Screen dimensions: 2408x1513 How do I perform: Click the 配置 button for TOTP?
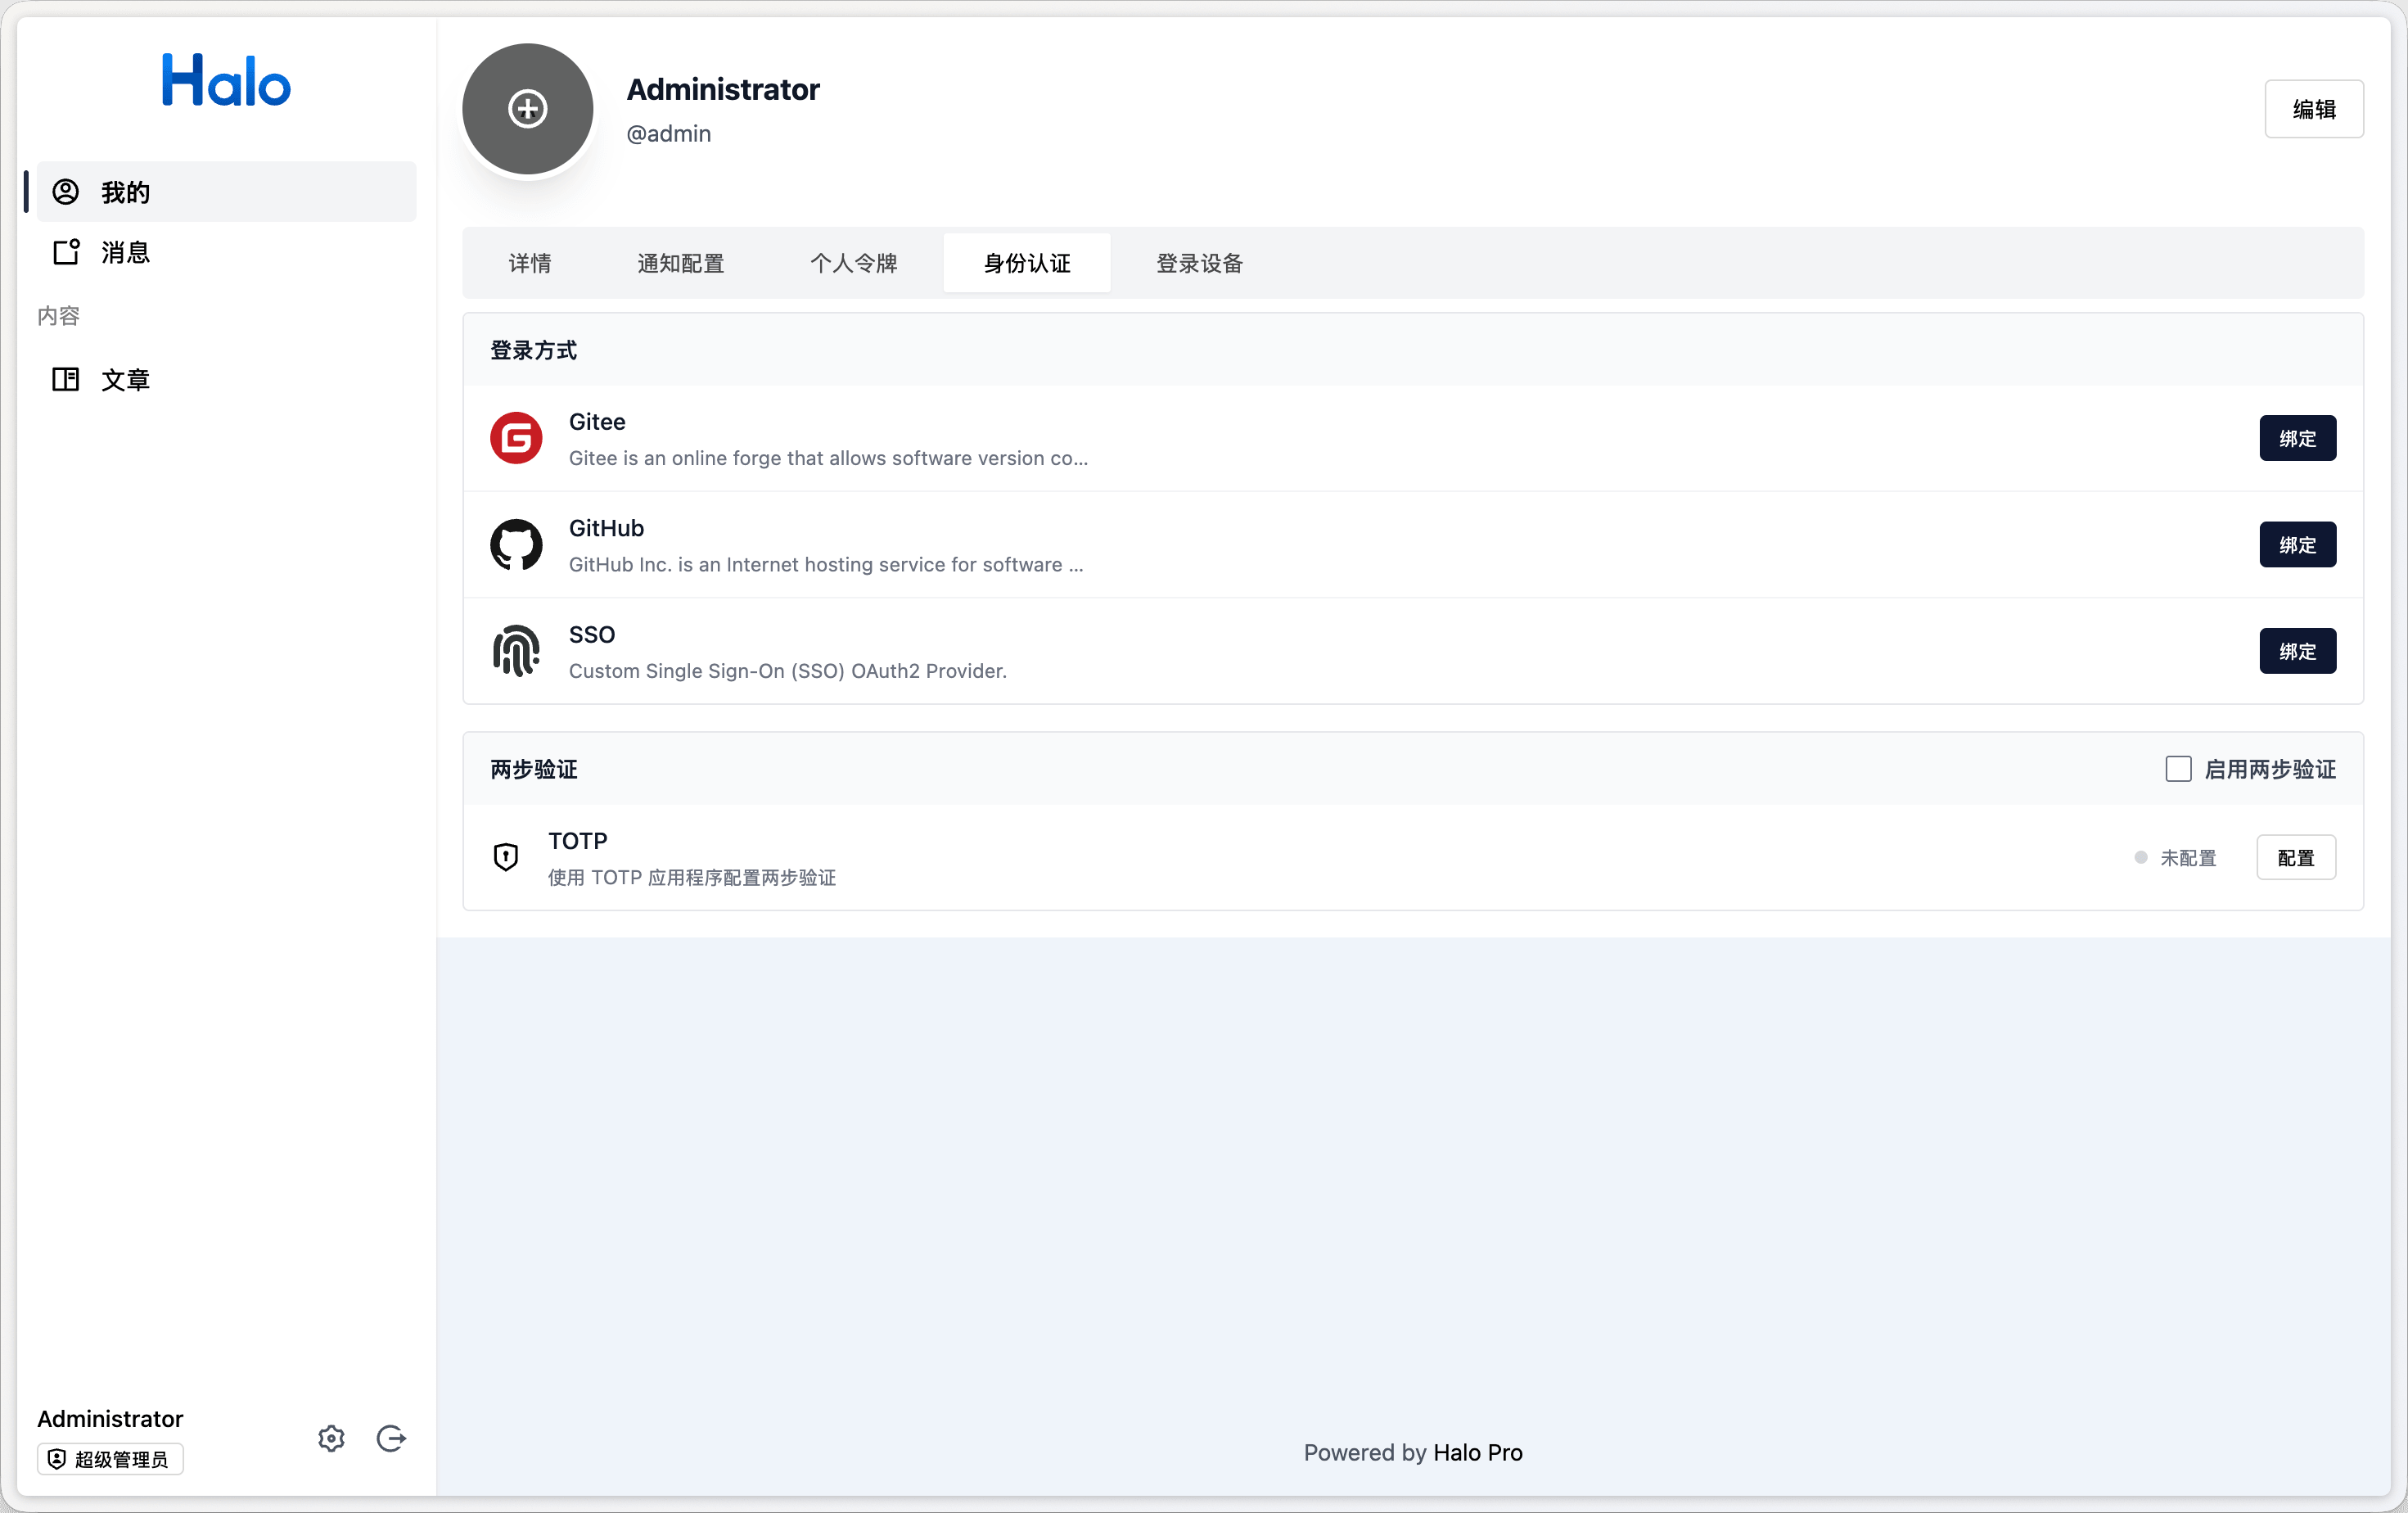pyautogui.click(x=2296, y=857)
